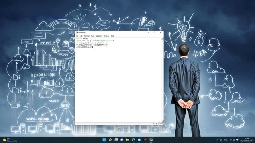Minimize the Untitled editor window

[149, 33]
